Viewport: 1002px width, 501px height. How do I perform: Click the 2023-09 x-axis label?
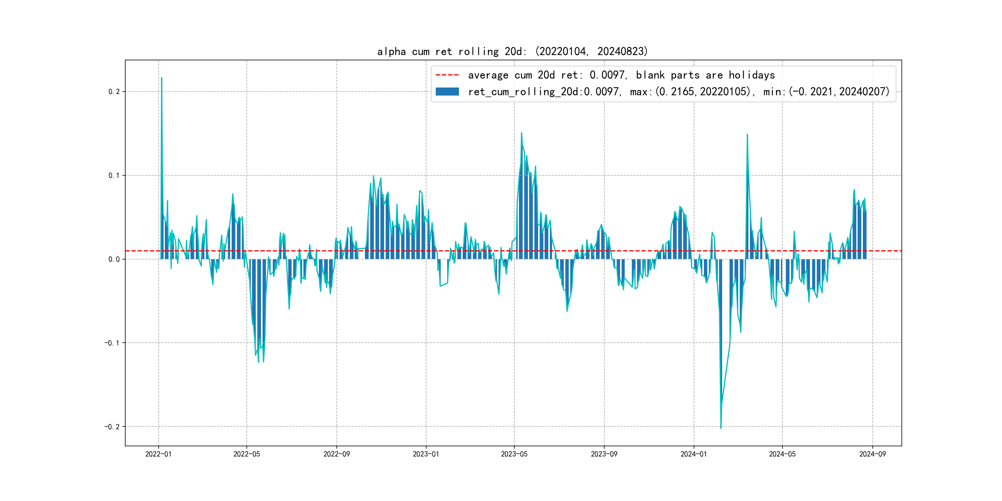604,454
